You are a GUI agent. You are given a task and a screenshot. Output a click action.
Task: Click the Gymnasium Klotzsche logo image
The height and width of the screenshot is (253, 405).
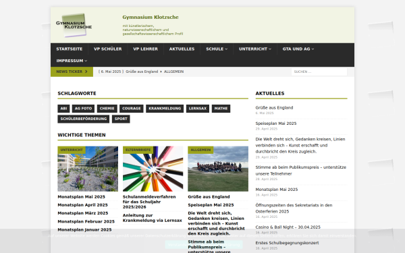pyautogui.click(x=74, y=26)
